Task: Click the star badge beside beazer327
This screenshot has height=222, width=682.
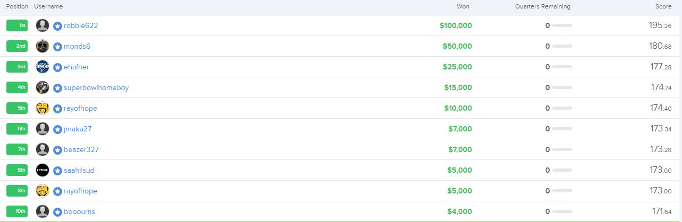Action: tap(58, 150)
